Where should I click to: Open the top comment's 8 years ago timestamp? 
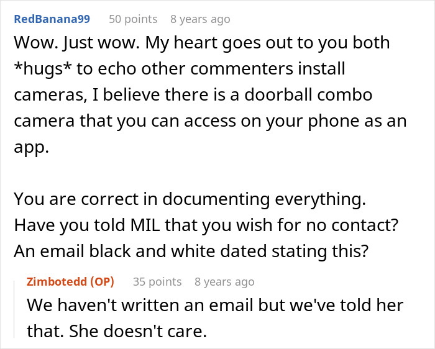pos(200,19)
